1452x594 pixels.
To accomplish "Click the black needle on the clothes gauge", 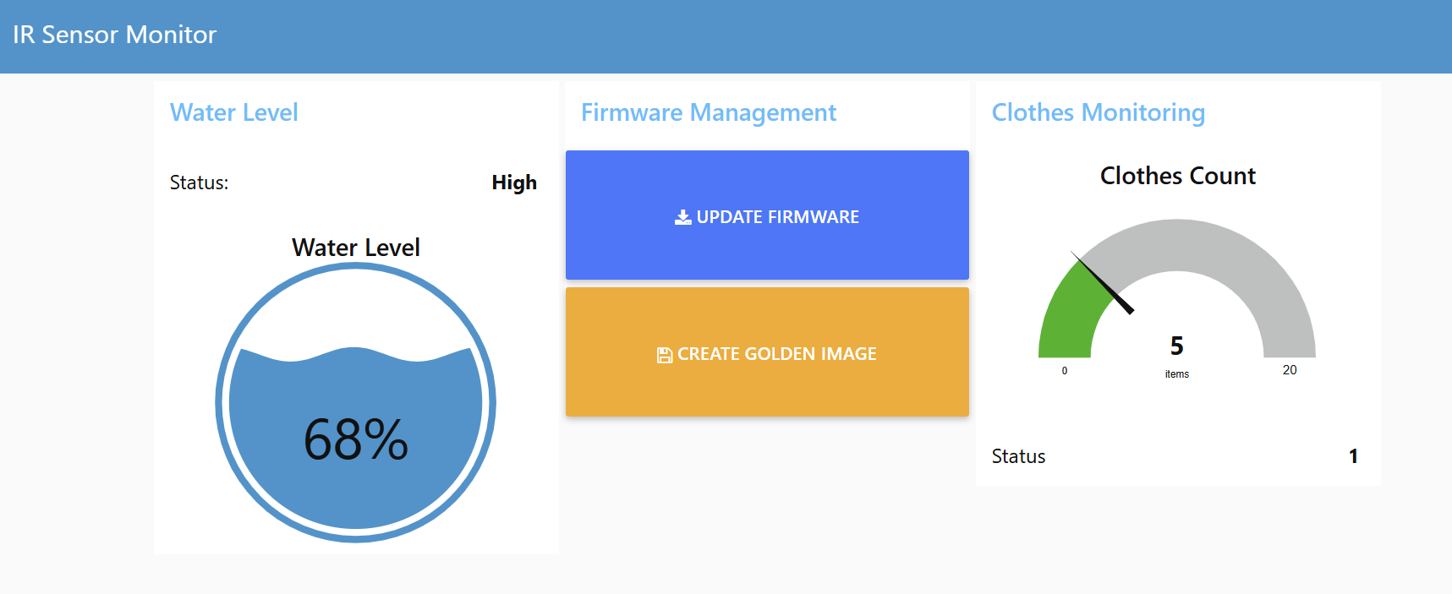I will coord(1104,285).
